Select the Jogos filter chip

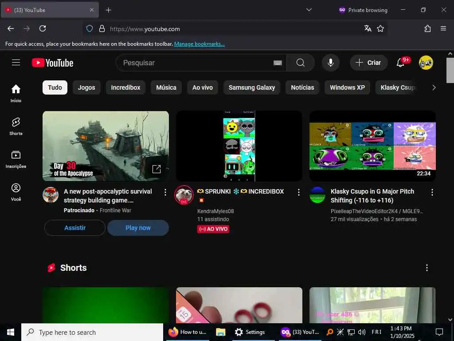tap(86, 87)
